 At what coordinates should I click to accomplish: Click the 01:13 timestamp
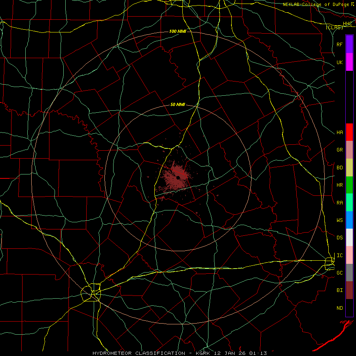click(x=258, y=353)
